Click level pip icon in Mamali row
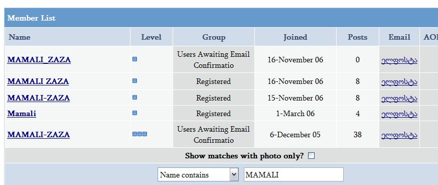The height and width of the screenshot is (185, 438). (134, 113)
